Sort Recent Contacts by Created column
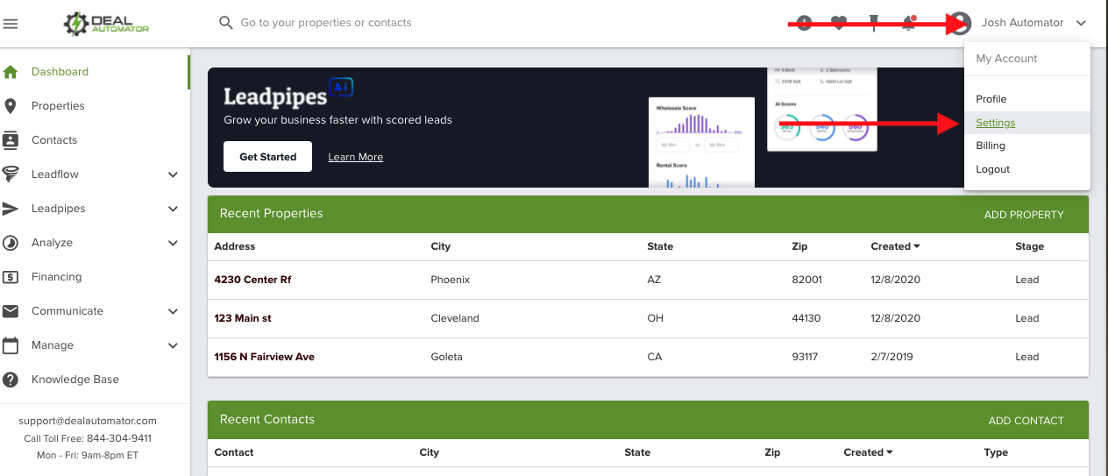This screenshot has width=1108, height=476. [x=868, y=452]
